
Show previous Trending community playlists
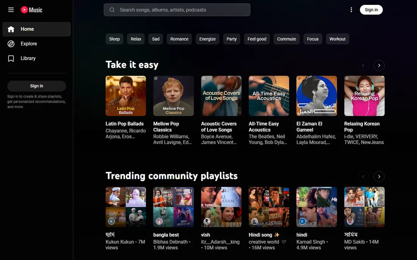(x=363, y=176)
